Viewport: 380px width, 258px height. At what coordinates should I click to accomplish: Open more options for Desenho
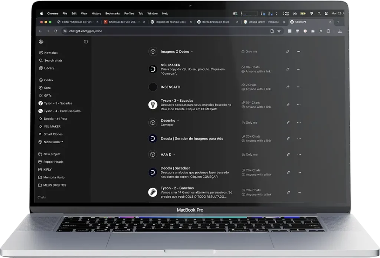[x=299, y=123]
